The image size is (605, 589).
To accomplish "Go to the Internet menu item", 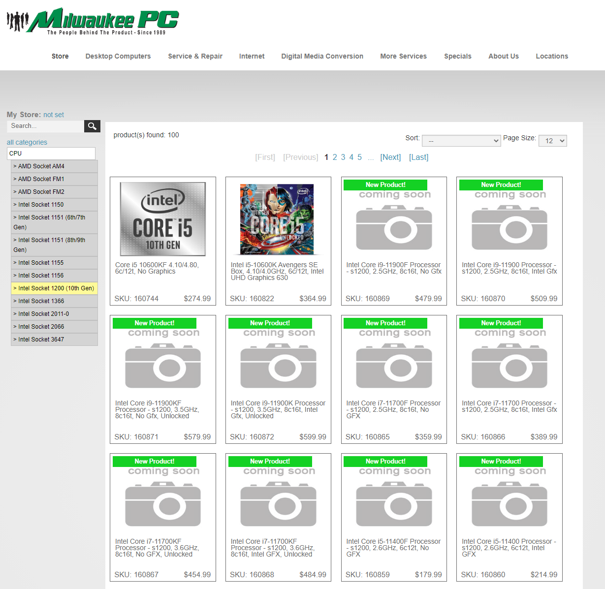I will [x=252, y=56].
